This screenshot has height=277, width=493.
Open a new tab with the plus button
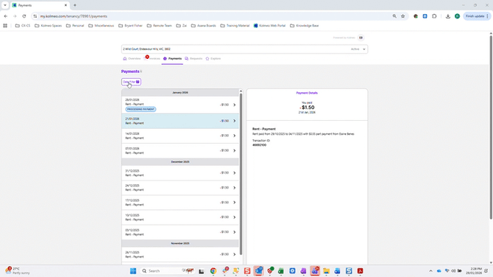[75, 5]
